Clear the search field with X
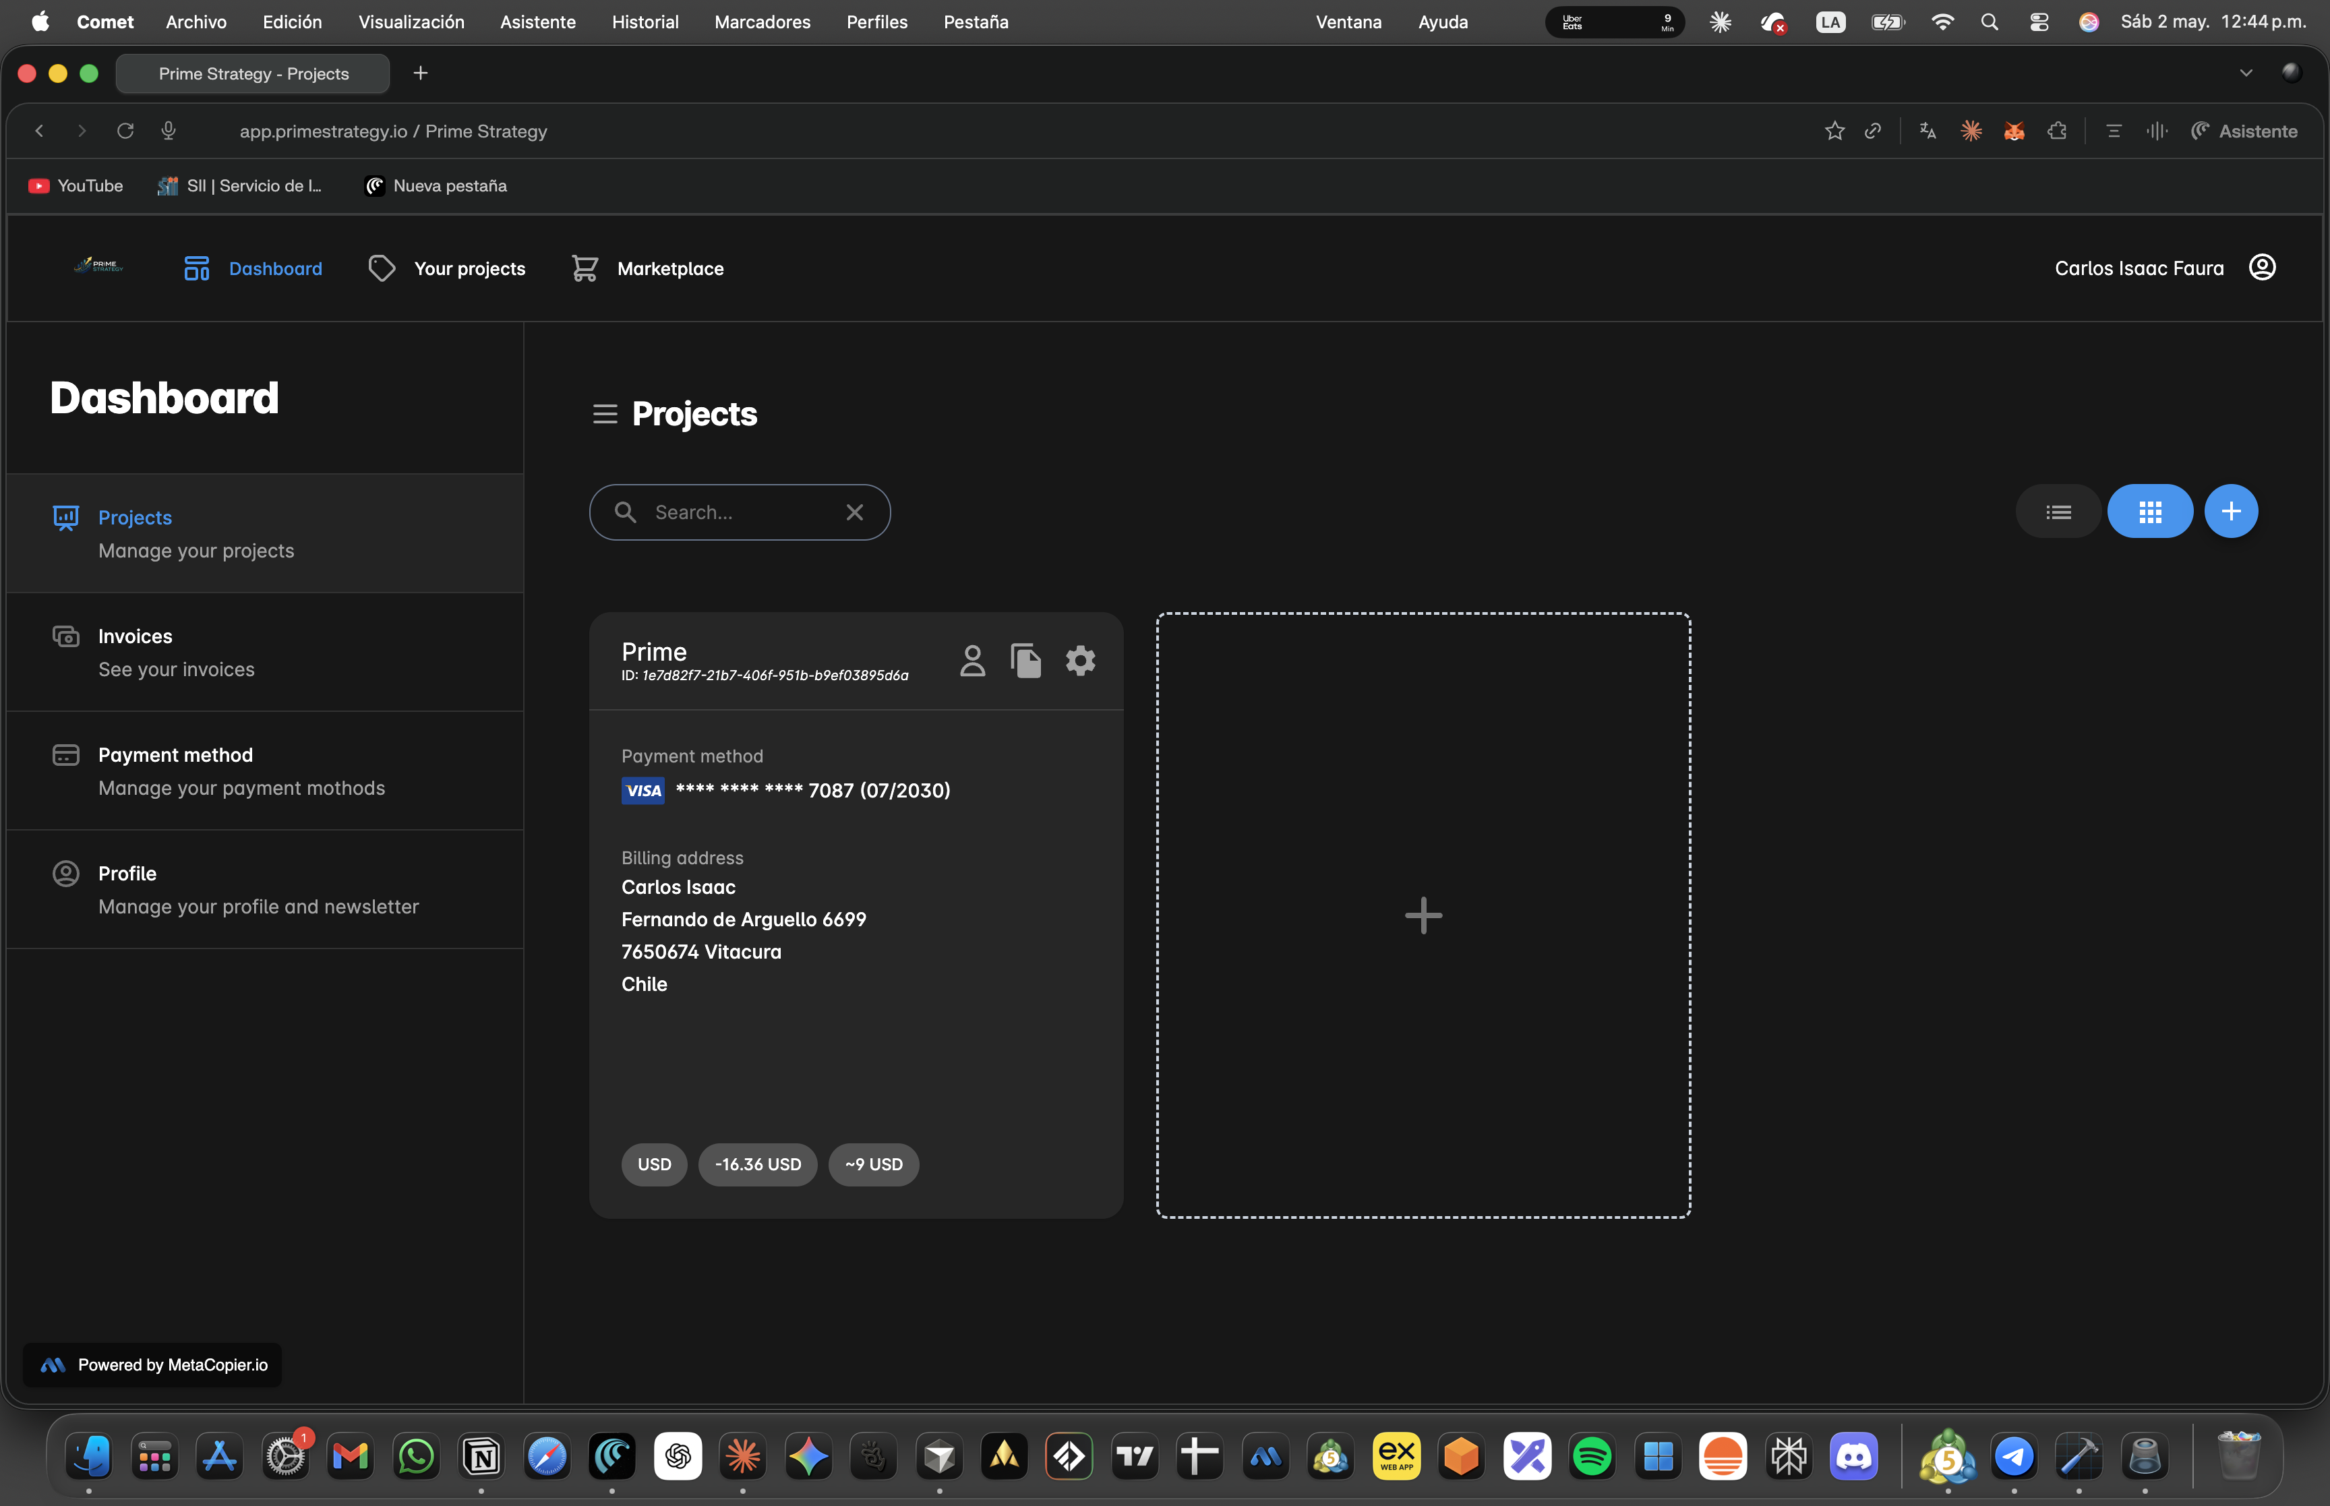2330x1506 pixels. click(x=855, y=512)
